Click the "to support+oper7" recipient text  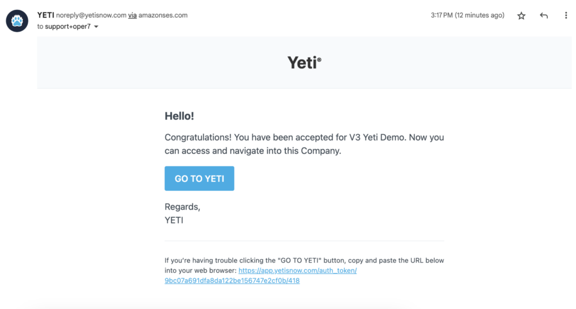[x=64, y=27]
